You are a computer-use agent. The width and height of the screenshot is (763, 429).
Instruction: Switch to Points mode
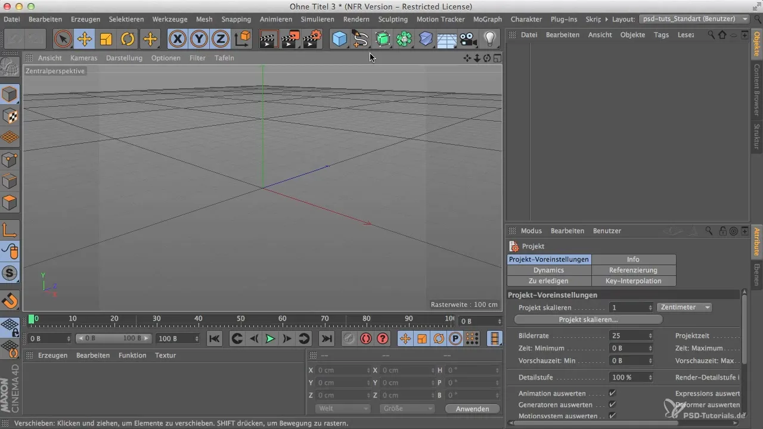pos(10,159)
